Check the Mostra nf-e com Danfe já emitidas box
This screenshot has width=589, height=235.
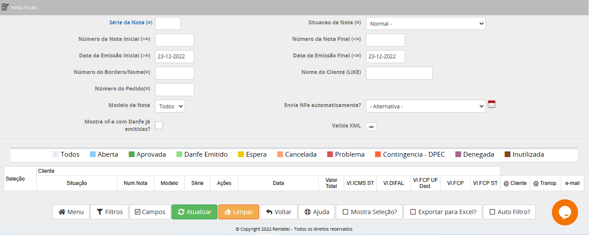pos(159,125)
